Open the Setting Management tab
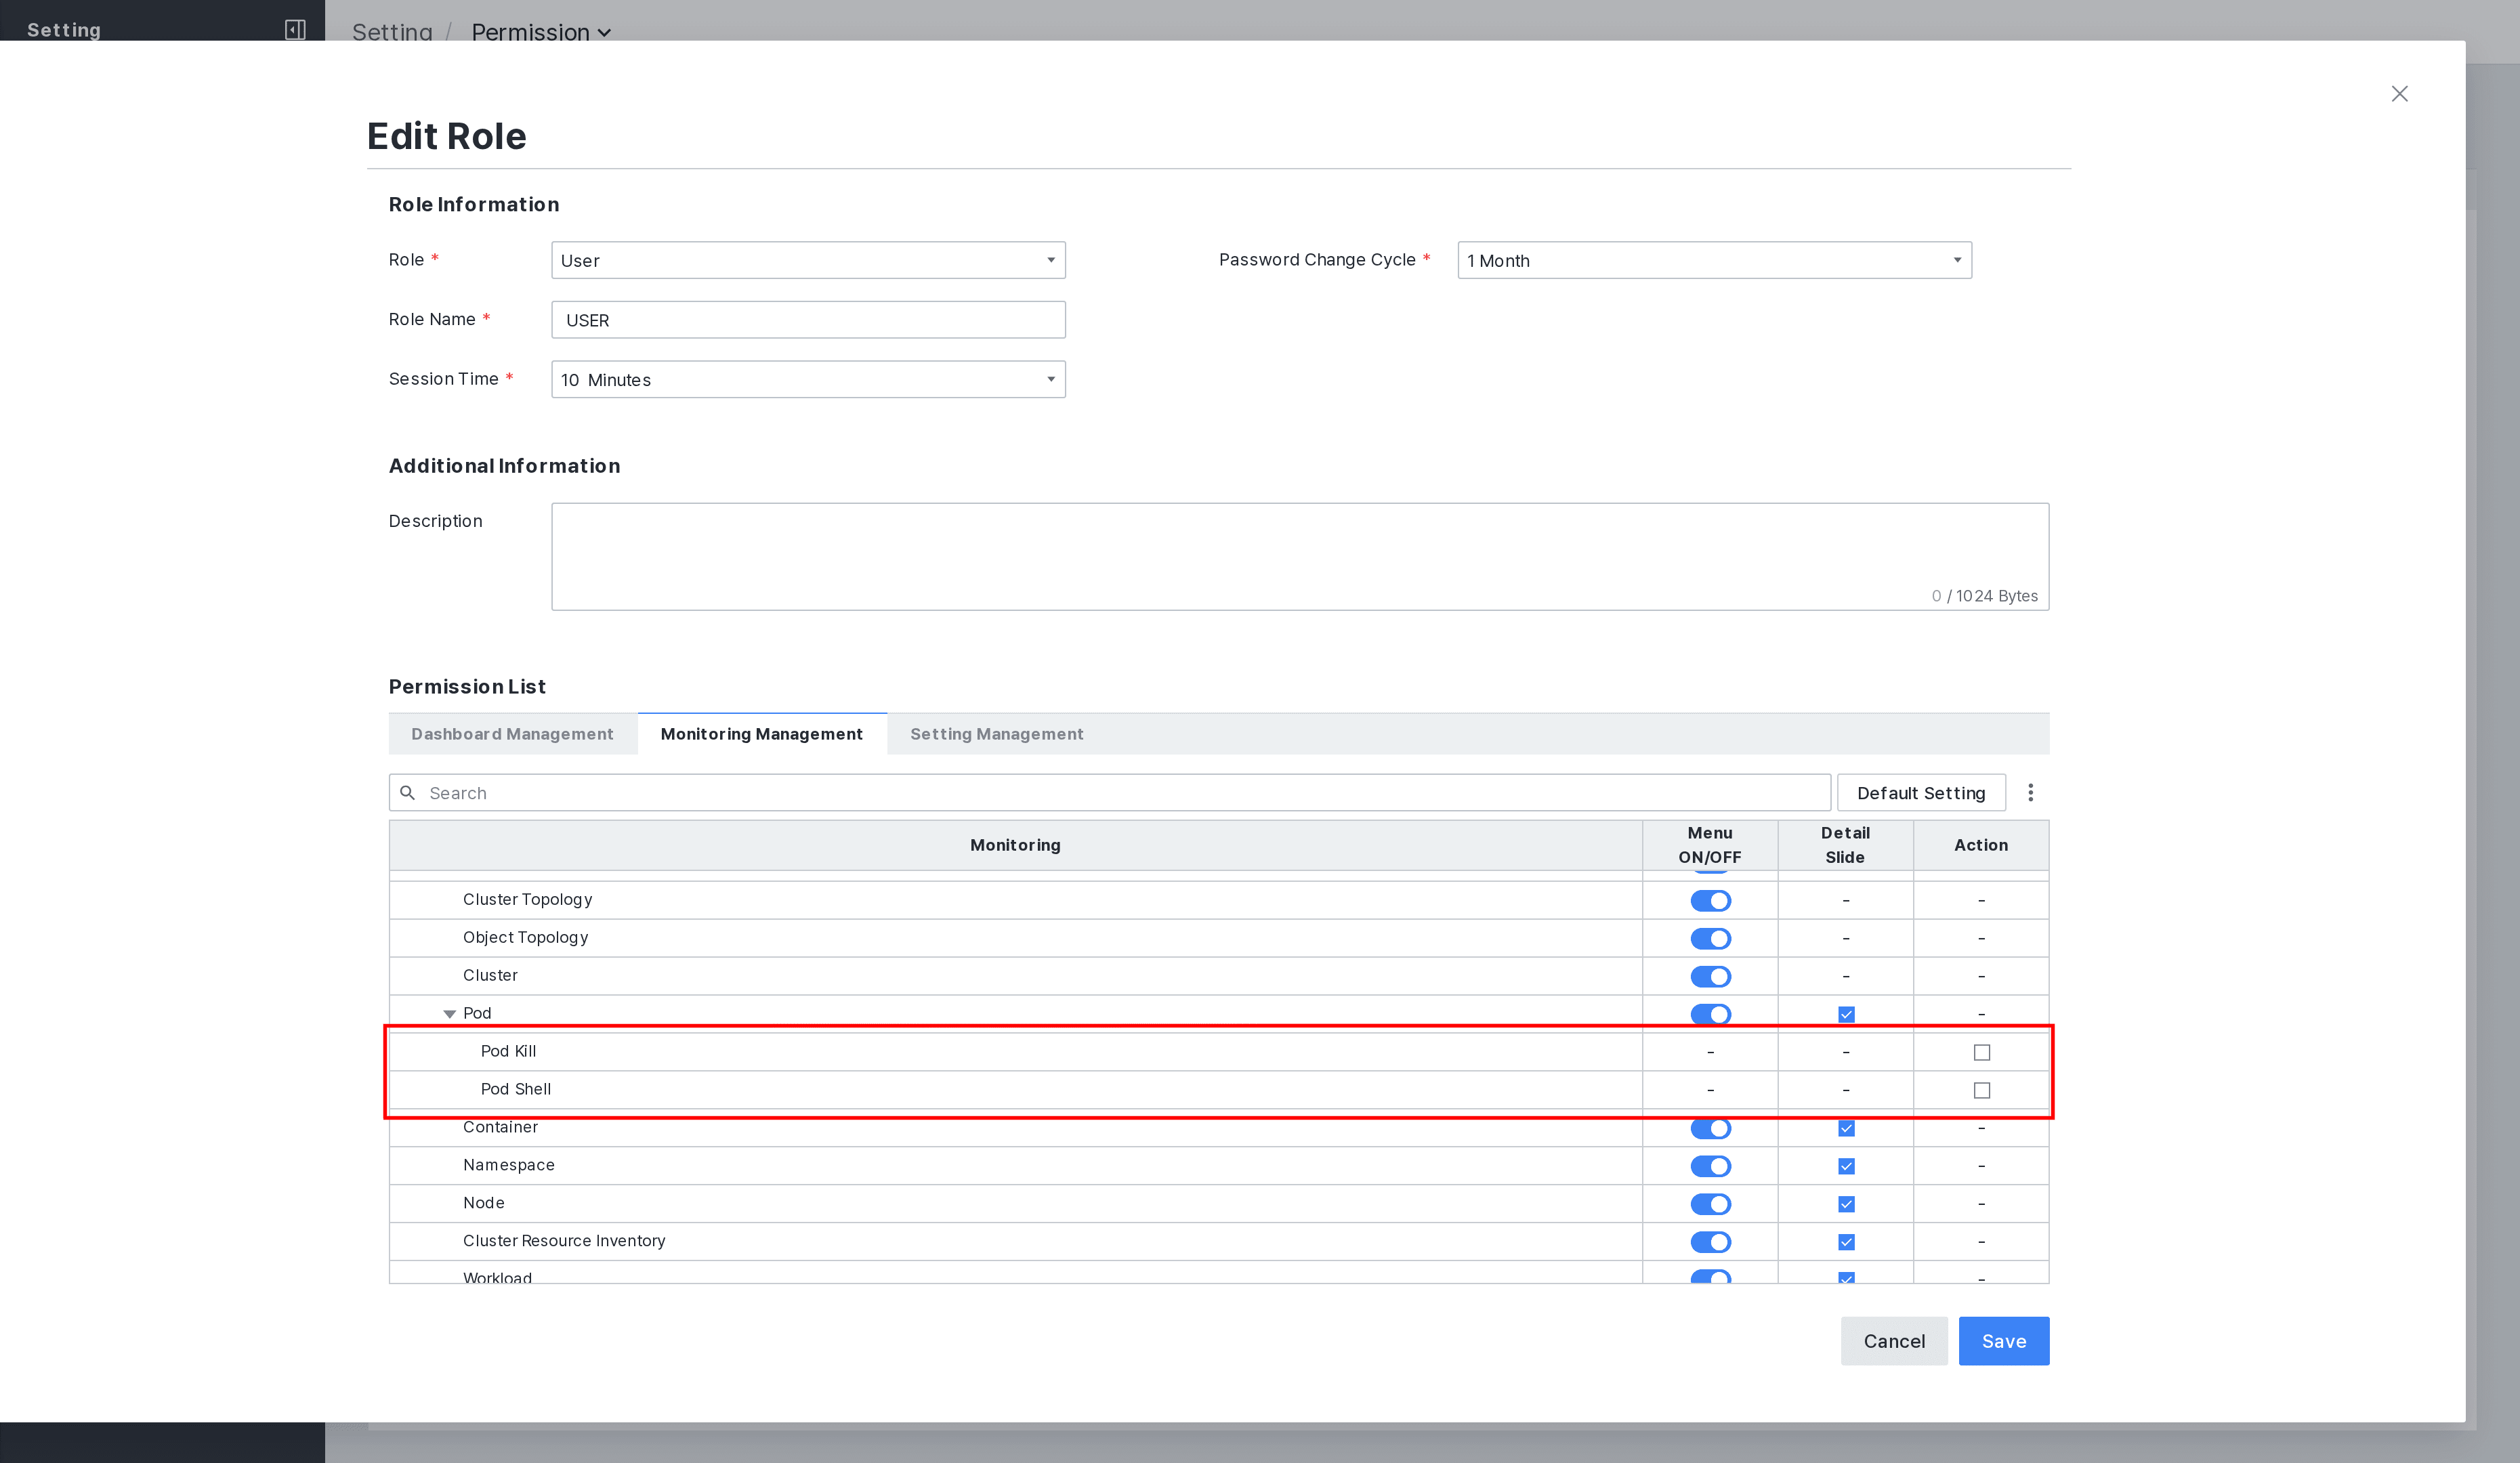 tap(997, 734)
